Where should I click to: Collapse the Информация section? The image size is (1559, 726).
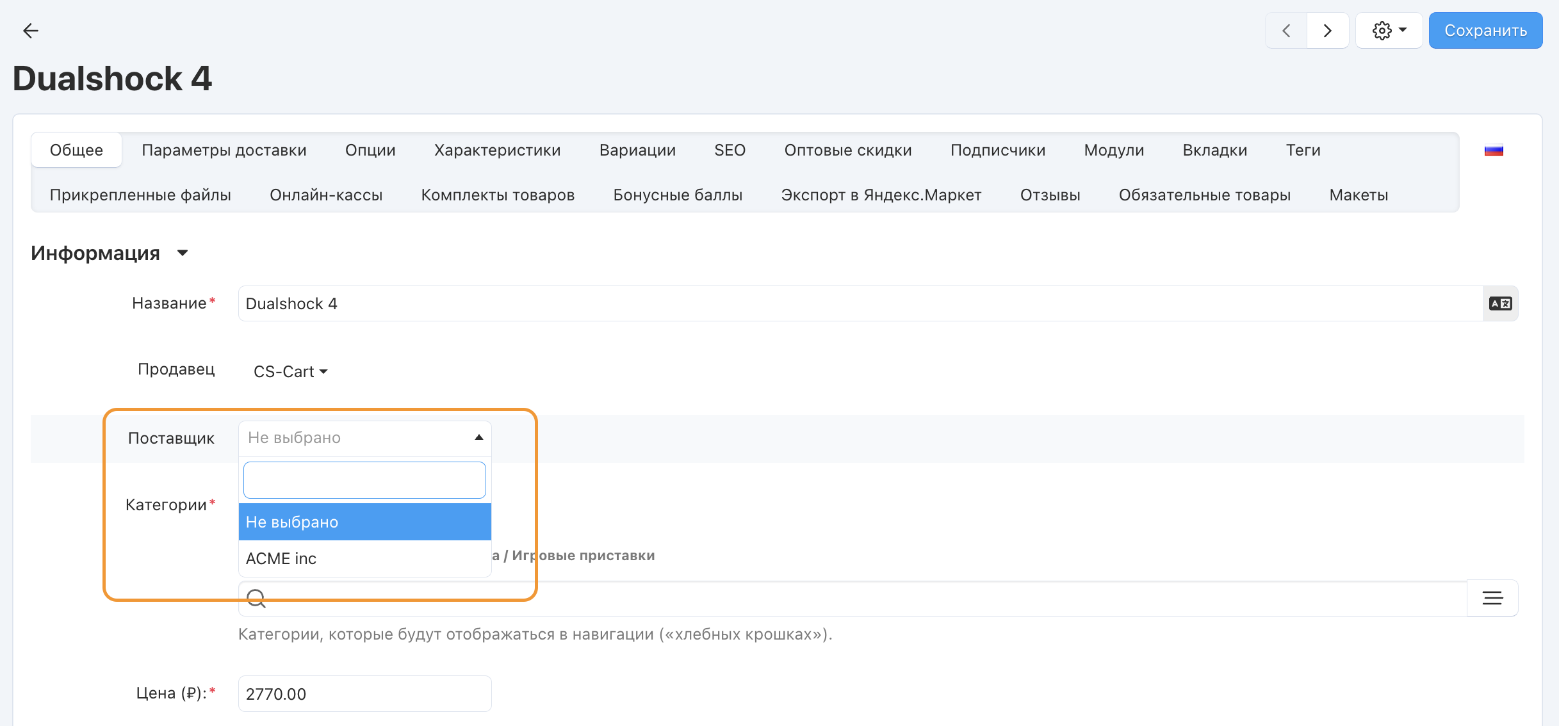[183, 254]
